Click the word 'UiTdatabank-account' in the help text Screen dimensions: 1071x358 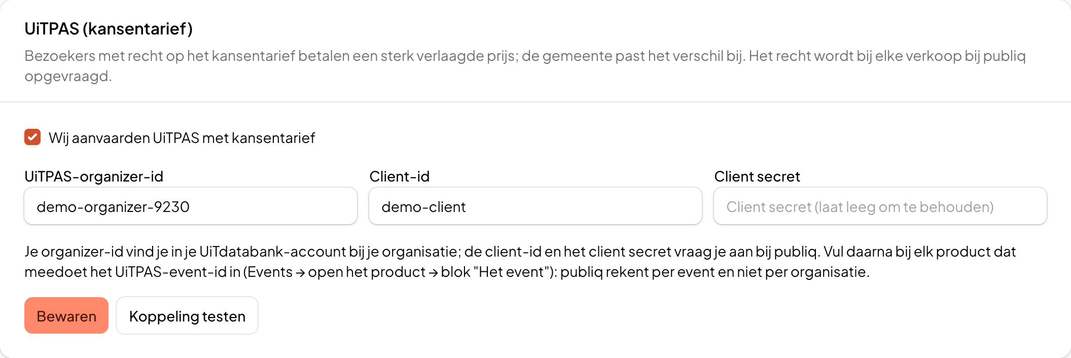(x=273, y=252)
